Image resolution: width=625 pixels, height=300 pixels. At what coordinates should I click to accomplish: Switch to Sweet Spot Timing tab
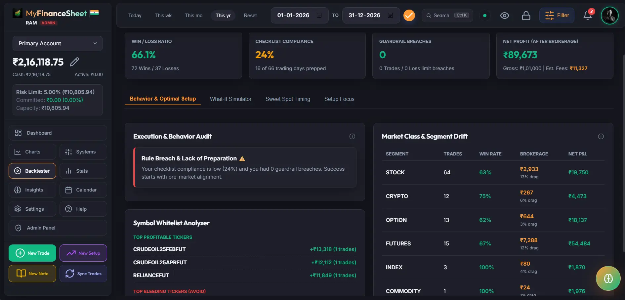[x=288, y=99]
